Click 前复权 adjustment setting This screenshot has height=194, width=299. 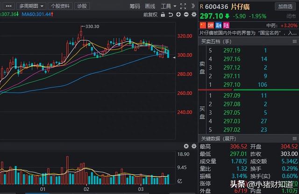pos(150,14)
